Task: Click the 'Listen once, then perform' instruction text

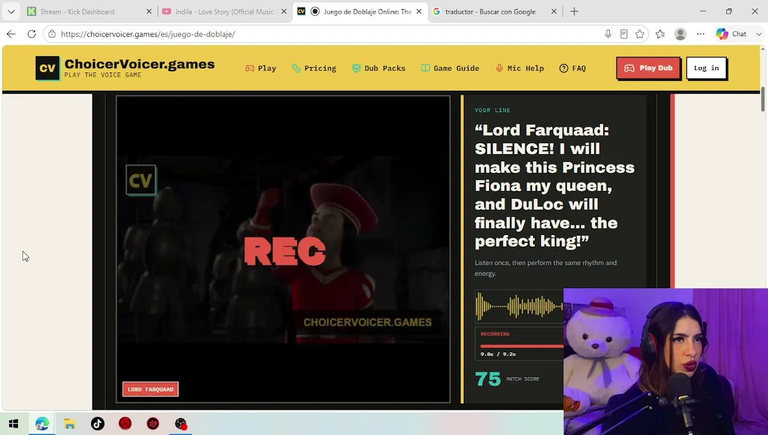Action: coord(546,268)
